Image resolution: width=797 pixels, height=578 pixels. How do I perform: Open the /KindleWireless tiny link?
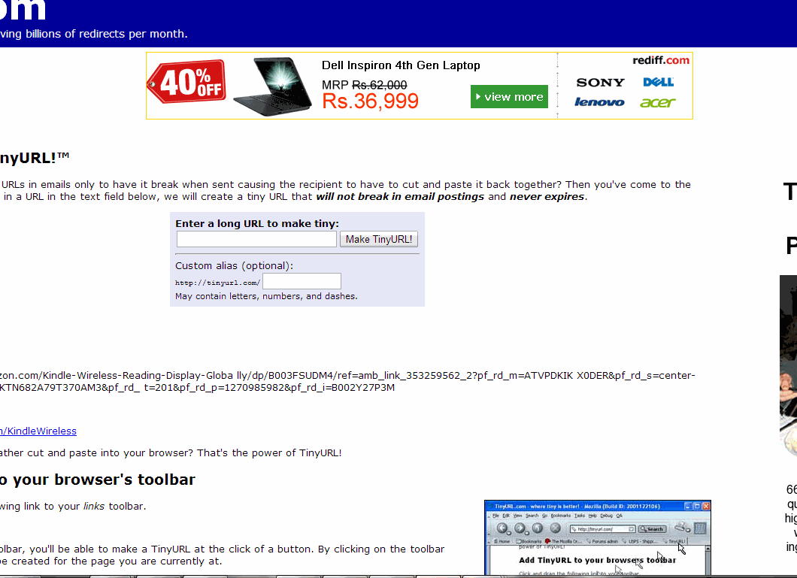click(x=38, y=431)
